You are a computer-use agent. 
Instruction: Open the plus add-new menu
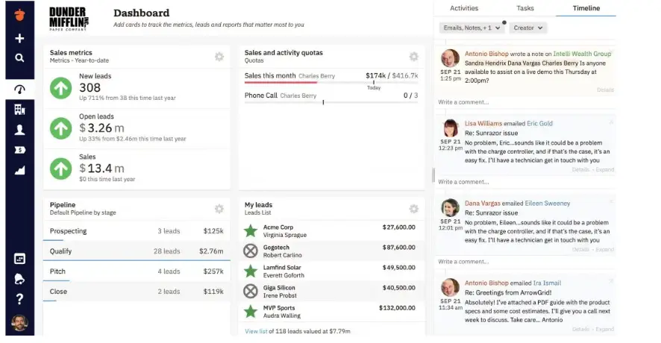tap(19, 38)
